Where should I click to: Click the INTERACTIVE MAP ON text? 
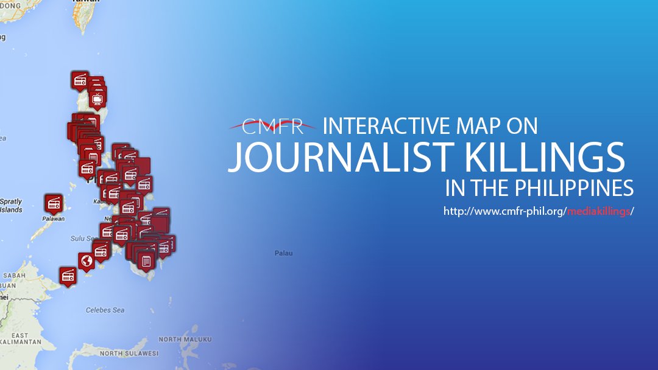tap(430, 126)
